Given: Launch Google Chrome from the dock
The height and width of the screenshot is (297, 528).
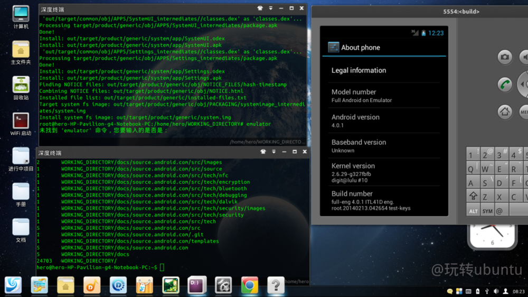Looking at the screenshot, I should [x=250, y=285].
